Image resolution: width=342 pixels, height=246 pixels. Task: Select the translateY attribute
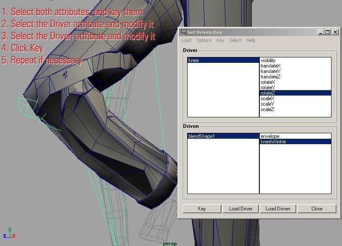point(295,71)
